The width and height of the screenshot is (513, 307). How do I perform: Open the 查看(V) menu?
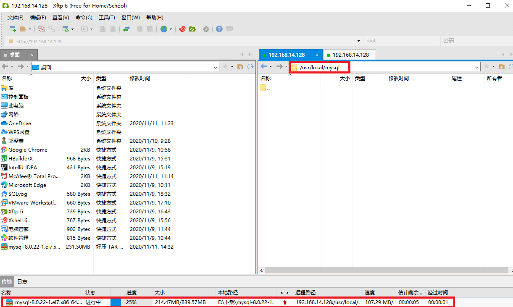click(61, 17)
